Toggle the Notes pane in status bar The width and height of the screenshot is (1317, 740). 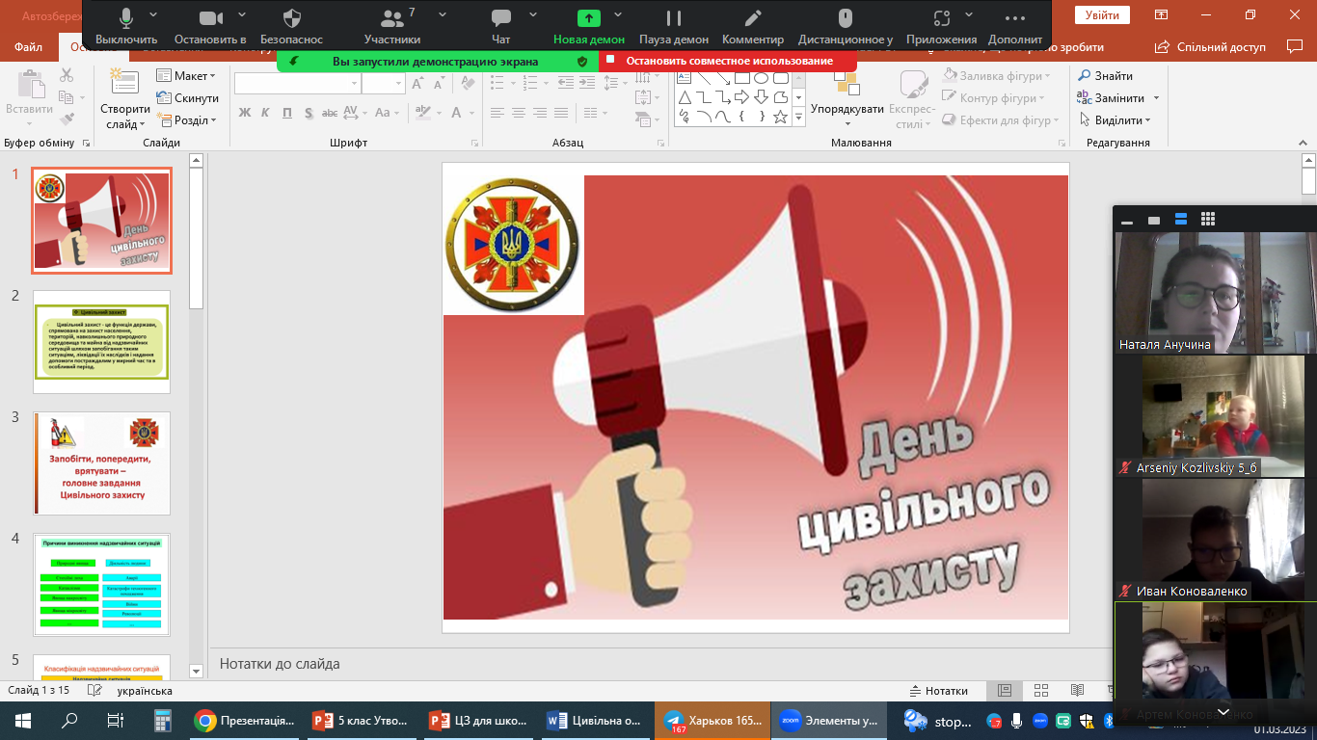click(x=938, y=691)
